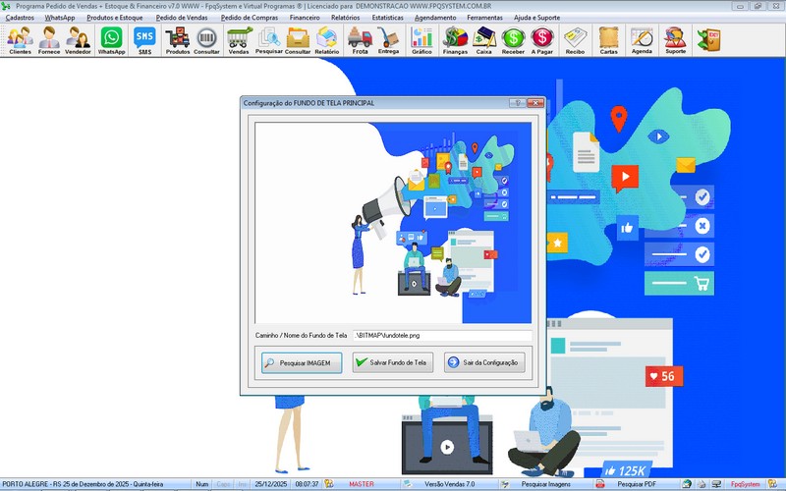This screenshot has height=491, width=786.
Task: Click the Caminho / Nome do Fundo de Tela field
Action: coord(442,335)
